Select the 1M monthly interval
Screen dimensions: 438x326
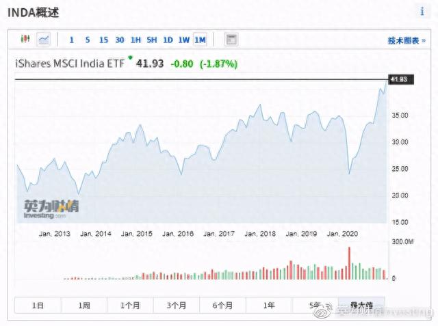click(200, 40)
